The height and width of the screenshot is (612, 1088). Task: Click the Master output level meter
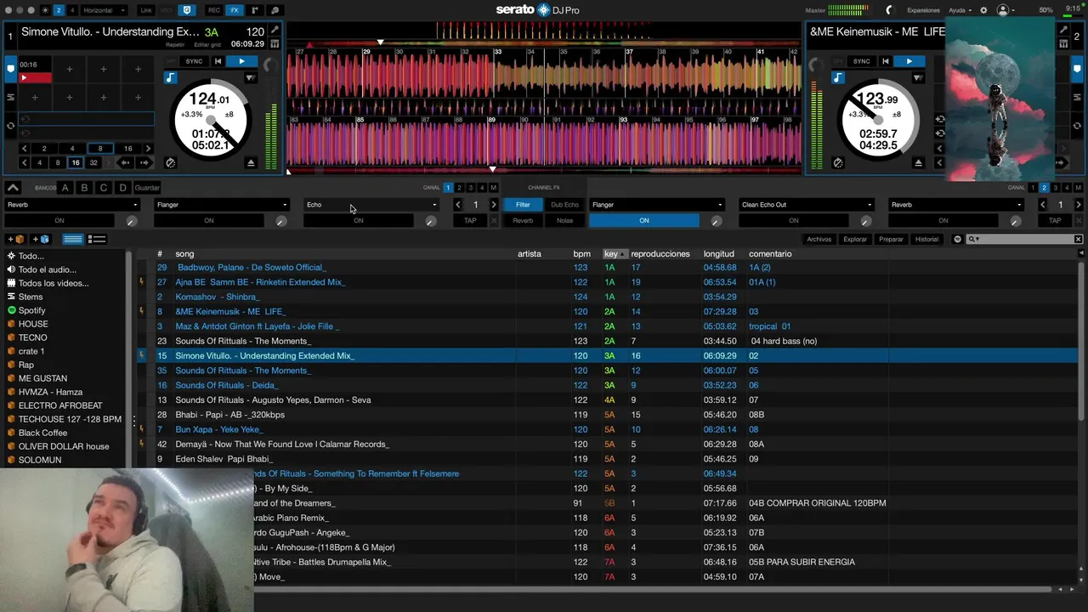click(847, 10)
